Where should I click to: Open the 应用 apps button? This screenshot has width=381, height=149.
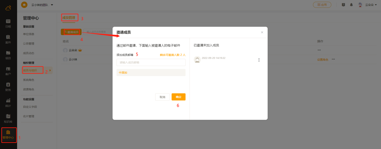(x=322, y=5)
